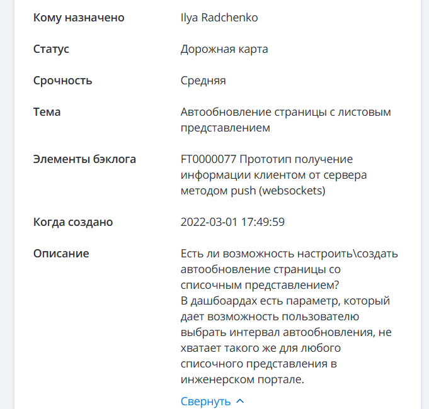Click the 'Тема' field label
Image resolution: width=429 pixels, height=409 pixels.
47,112
